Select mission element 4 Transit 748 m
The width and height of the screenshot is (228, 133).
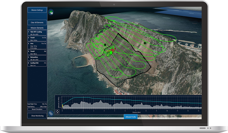point(37,52)
